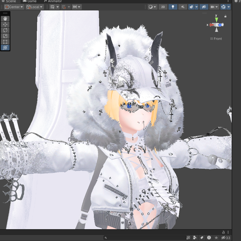Open the increment snapping ruler dropdown
This screenshot has height=241, width=241.
pyautogui.click(x=77, y=7)
